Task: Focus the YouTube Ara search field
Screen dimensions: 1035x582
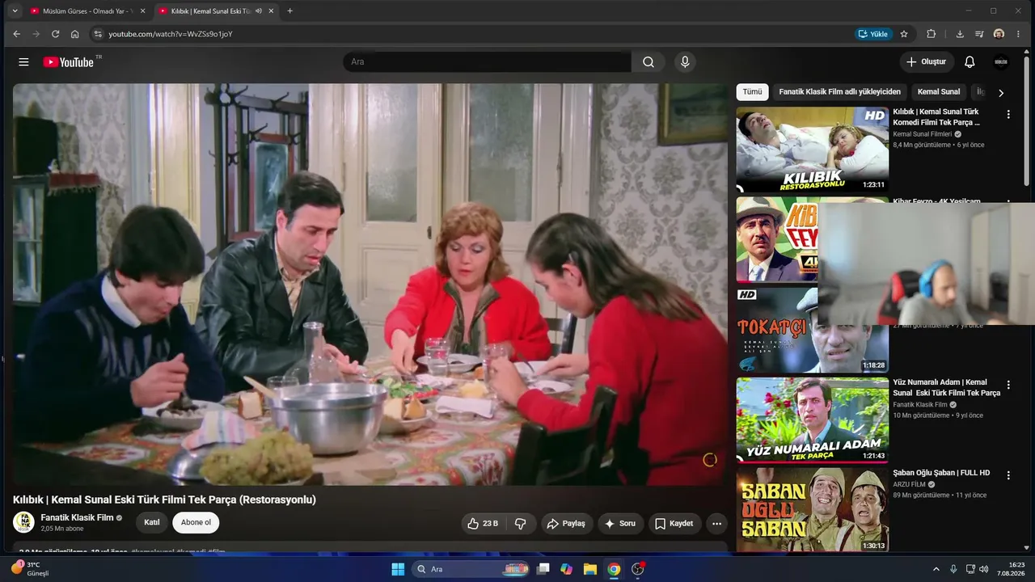Action: tap(487, 62)
